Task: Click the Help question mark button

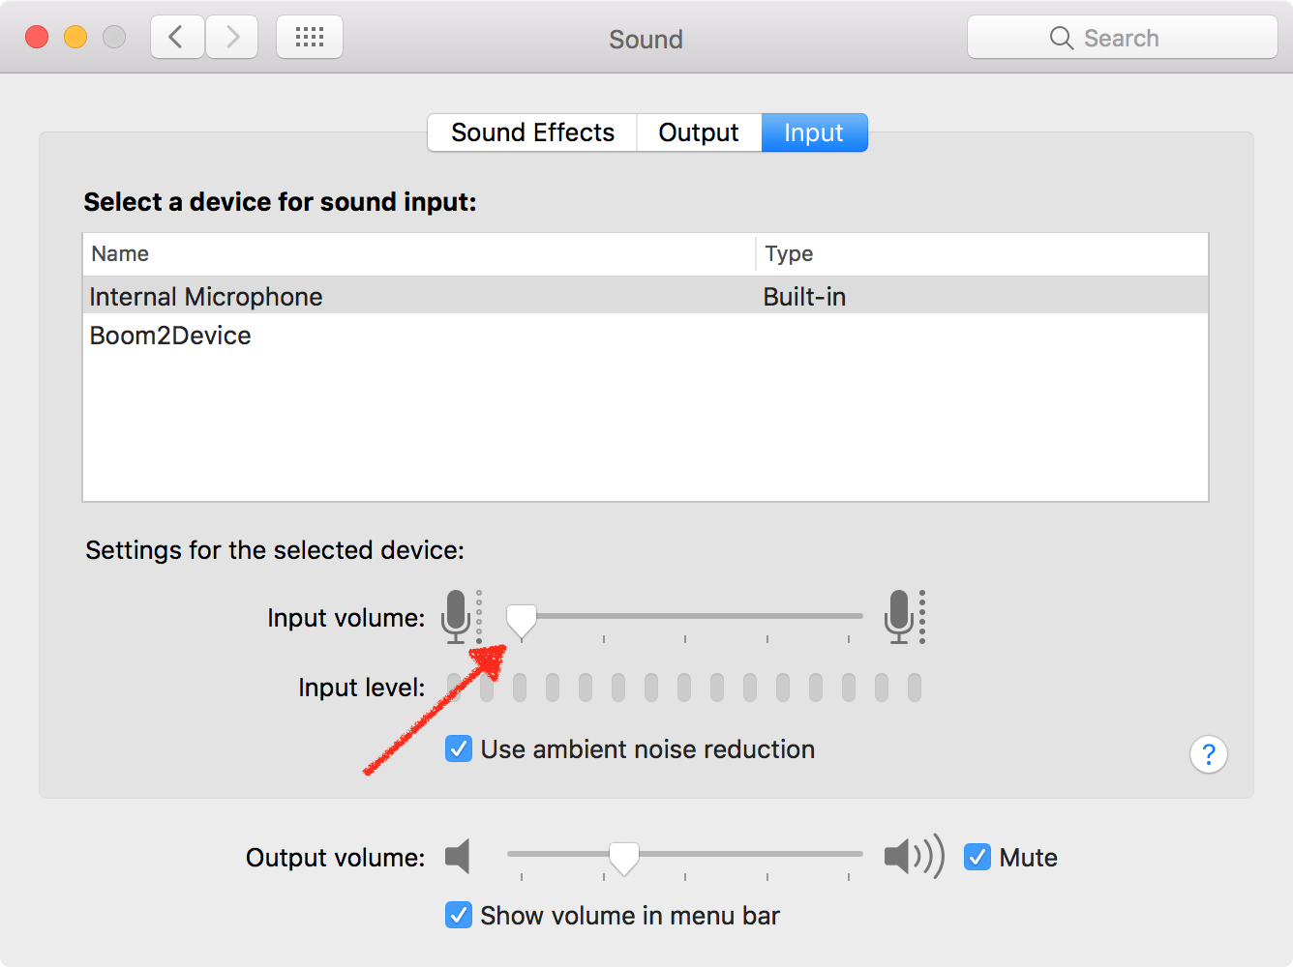Action: point(1208,754)
